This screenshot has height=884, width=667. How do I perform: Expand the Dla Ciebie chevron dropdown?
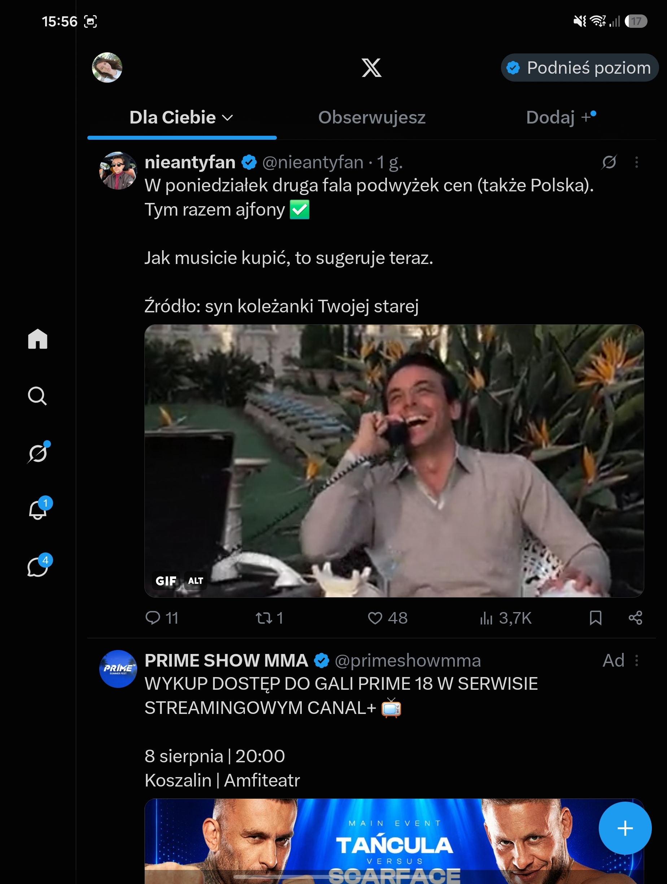[227, 118]
